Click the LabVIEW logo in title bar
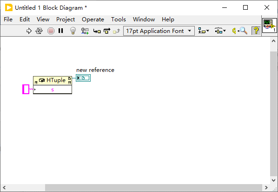 click(9, 7)
